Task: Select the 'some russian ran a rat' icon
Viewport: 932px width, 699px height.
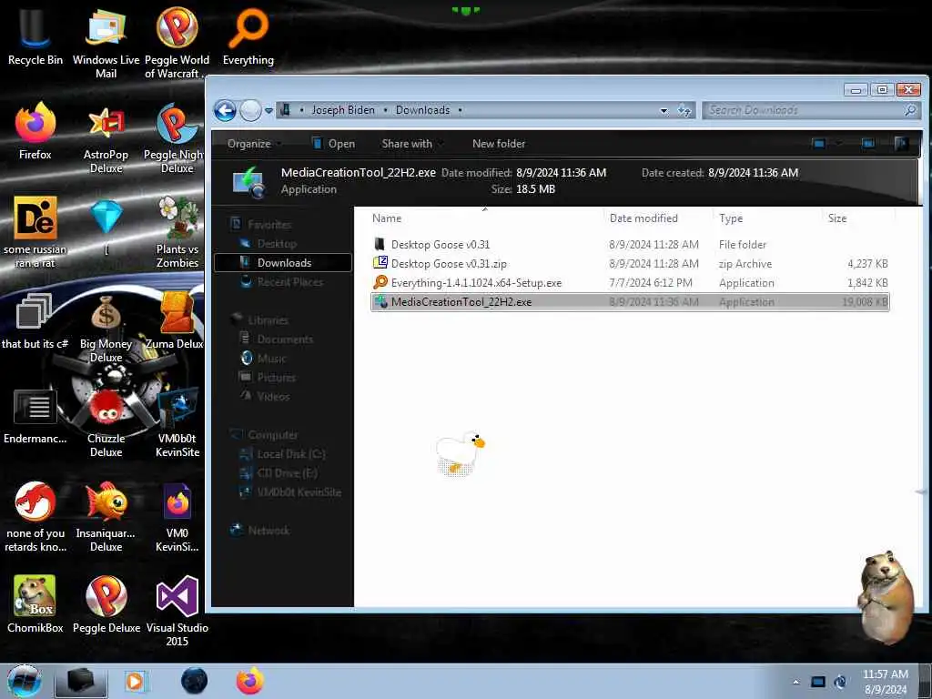Action: click(x=35, y=232)
